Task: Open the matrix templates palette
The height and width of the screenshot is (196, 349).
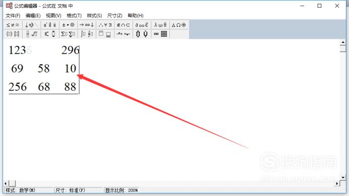Action: pyautogui.click(x=160, y=34)
